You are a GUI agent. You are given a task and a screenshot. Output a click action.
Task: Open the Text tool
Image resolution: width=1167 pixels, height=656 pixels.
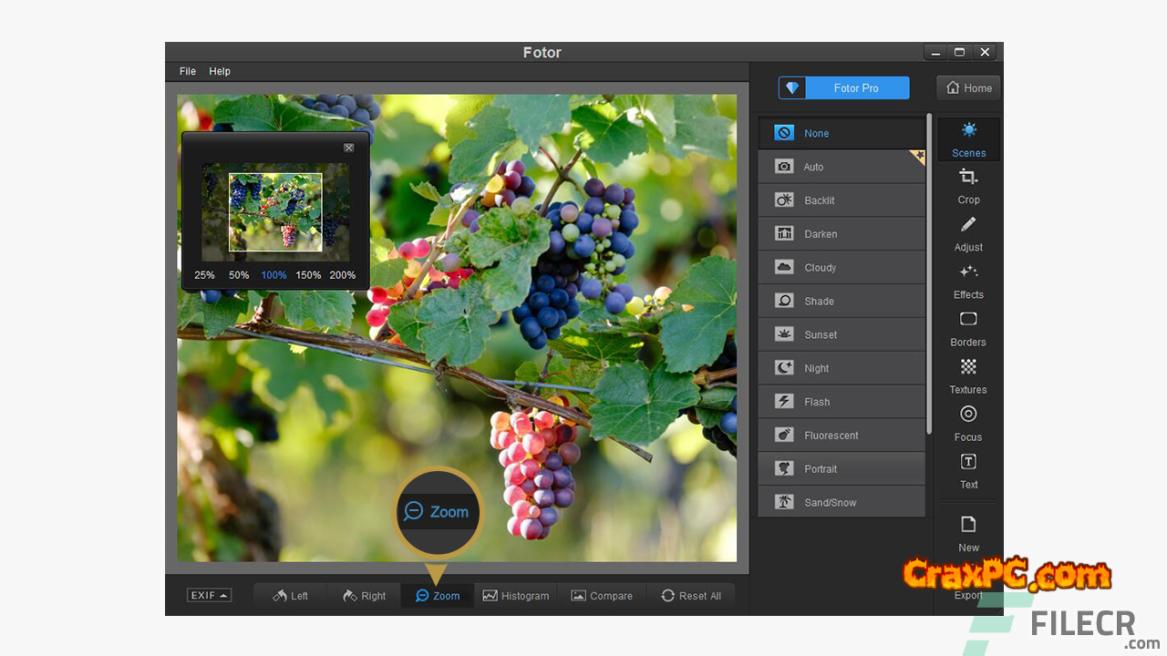[x=968, y=470]
